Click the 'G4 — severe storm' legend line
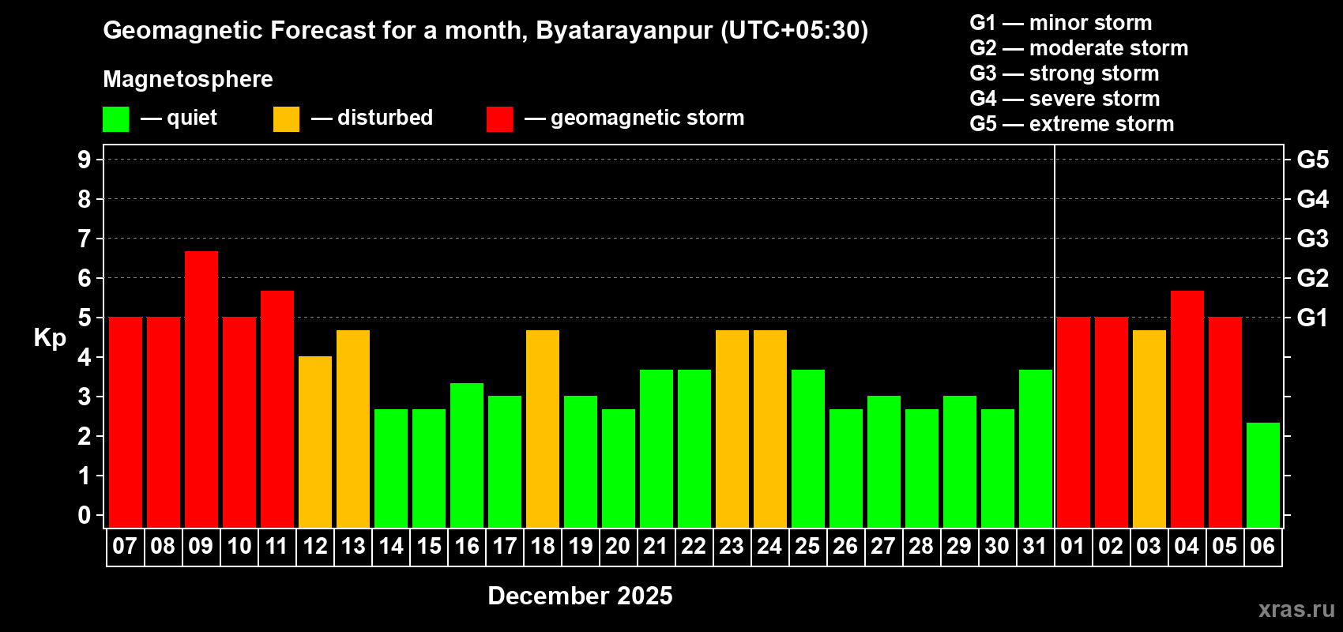The width and height of the screenshot is (1343, 632). pos(1065,99)
